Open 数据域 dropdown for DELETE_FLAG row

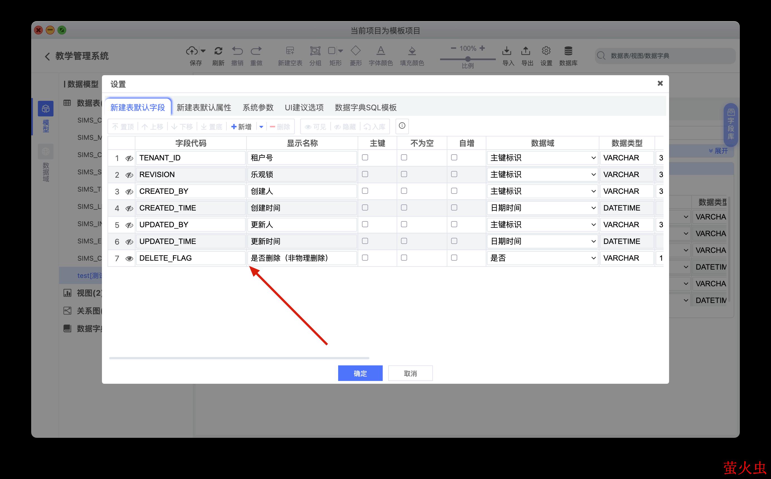pyautogui.click(x=542, y=258)
